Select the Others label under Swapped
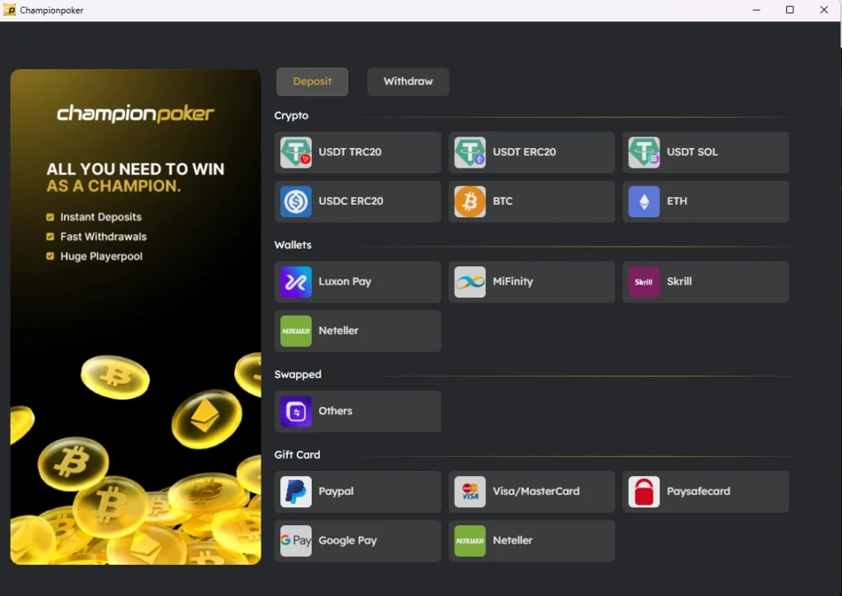 (x=335, y=411)
